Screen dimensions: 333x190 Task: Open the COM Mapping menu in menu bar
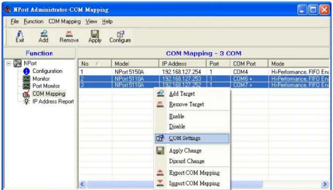pyautogui.click(x=65, y=22)
